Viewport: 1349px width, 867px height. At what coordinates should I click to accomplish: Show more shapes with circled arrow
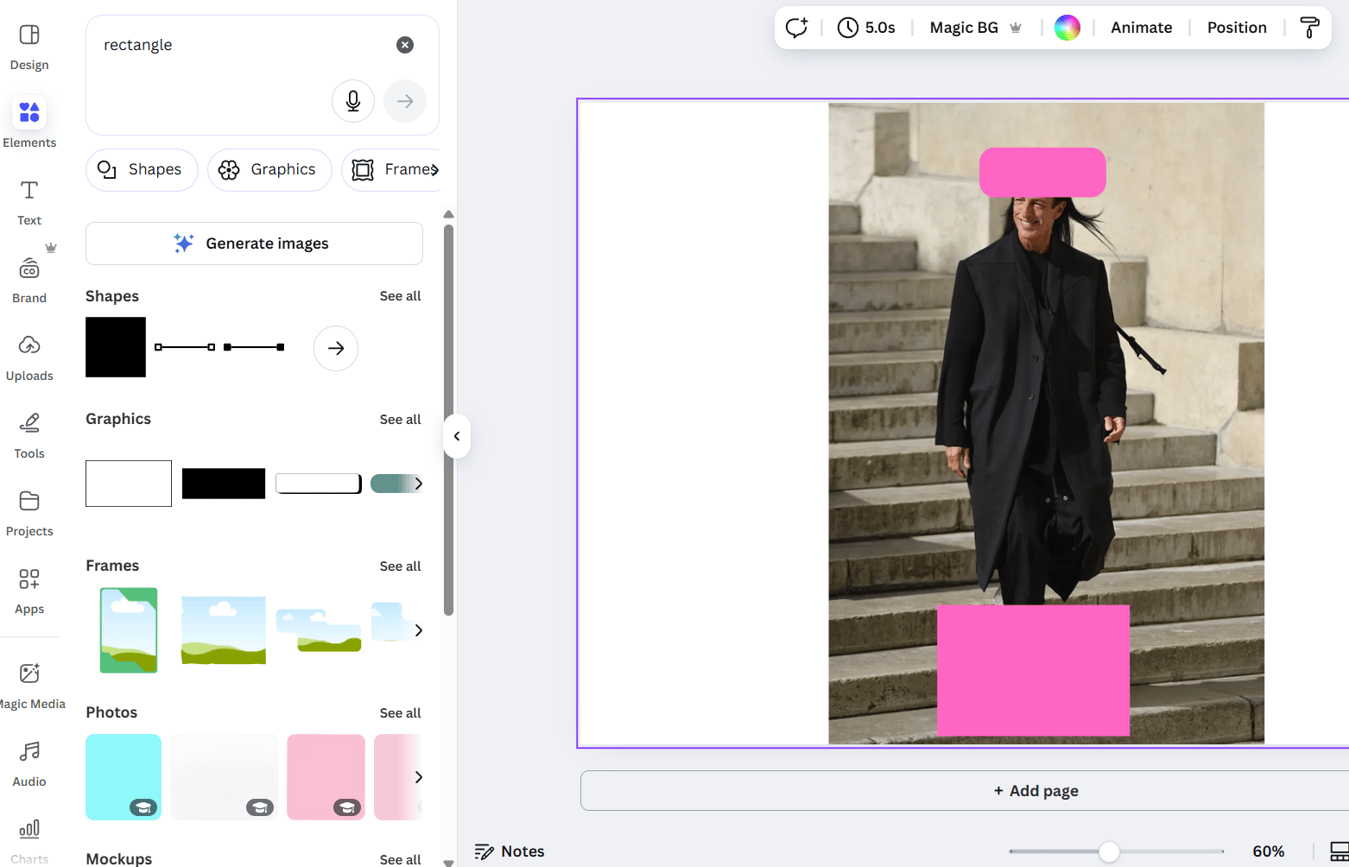click(336, 348)
